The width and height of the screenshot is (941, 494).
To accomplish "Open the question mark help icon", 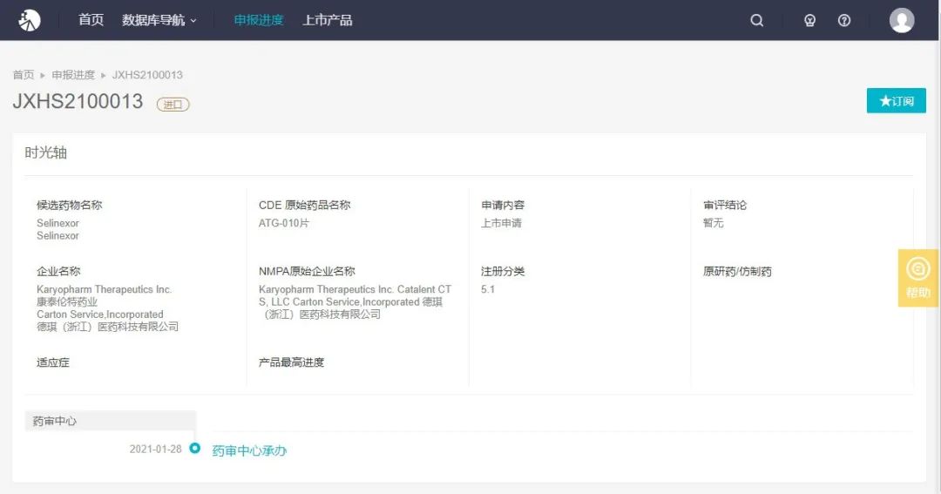I will point(843,21).
